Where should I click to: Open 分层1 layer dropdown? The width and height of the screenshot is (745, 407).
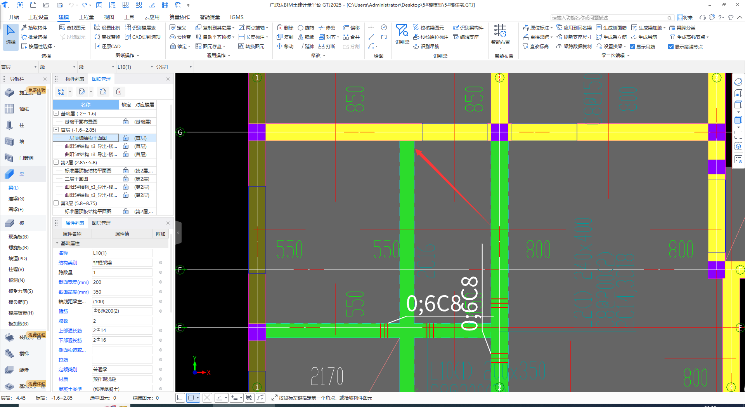tap(174, 67)
